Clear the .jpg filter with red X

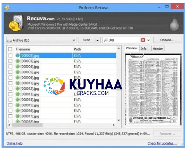coord(143,40)
